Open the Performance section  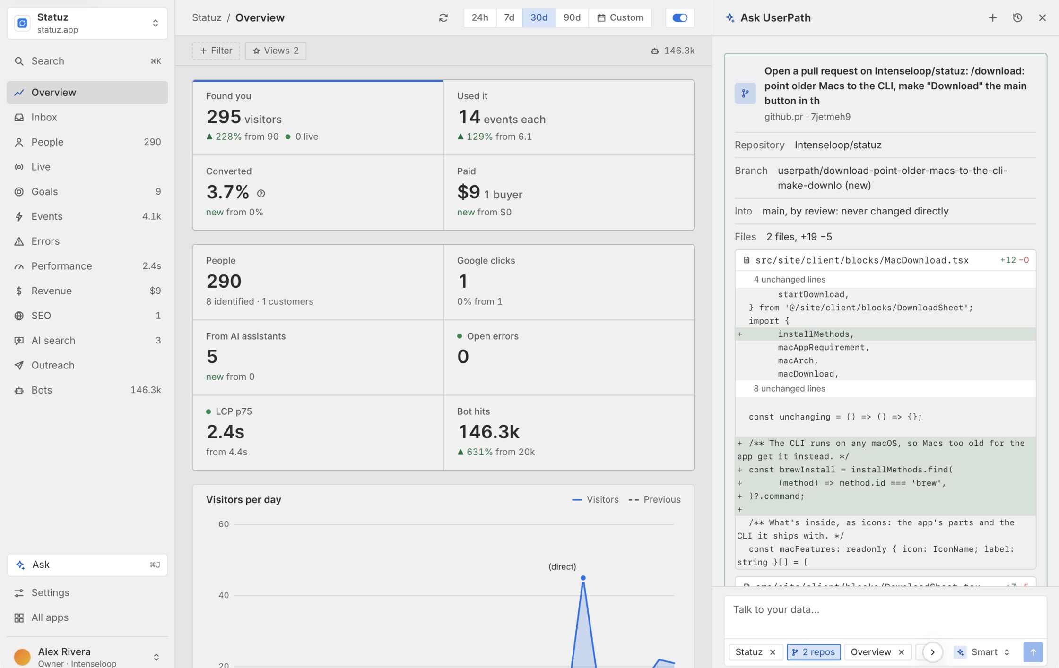[87, 266]
